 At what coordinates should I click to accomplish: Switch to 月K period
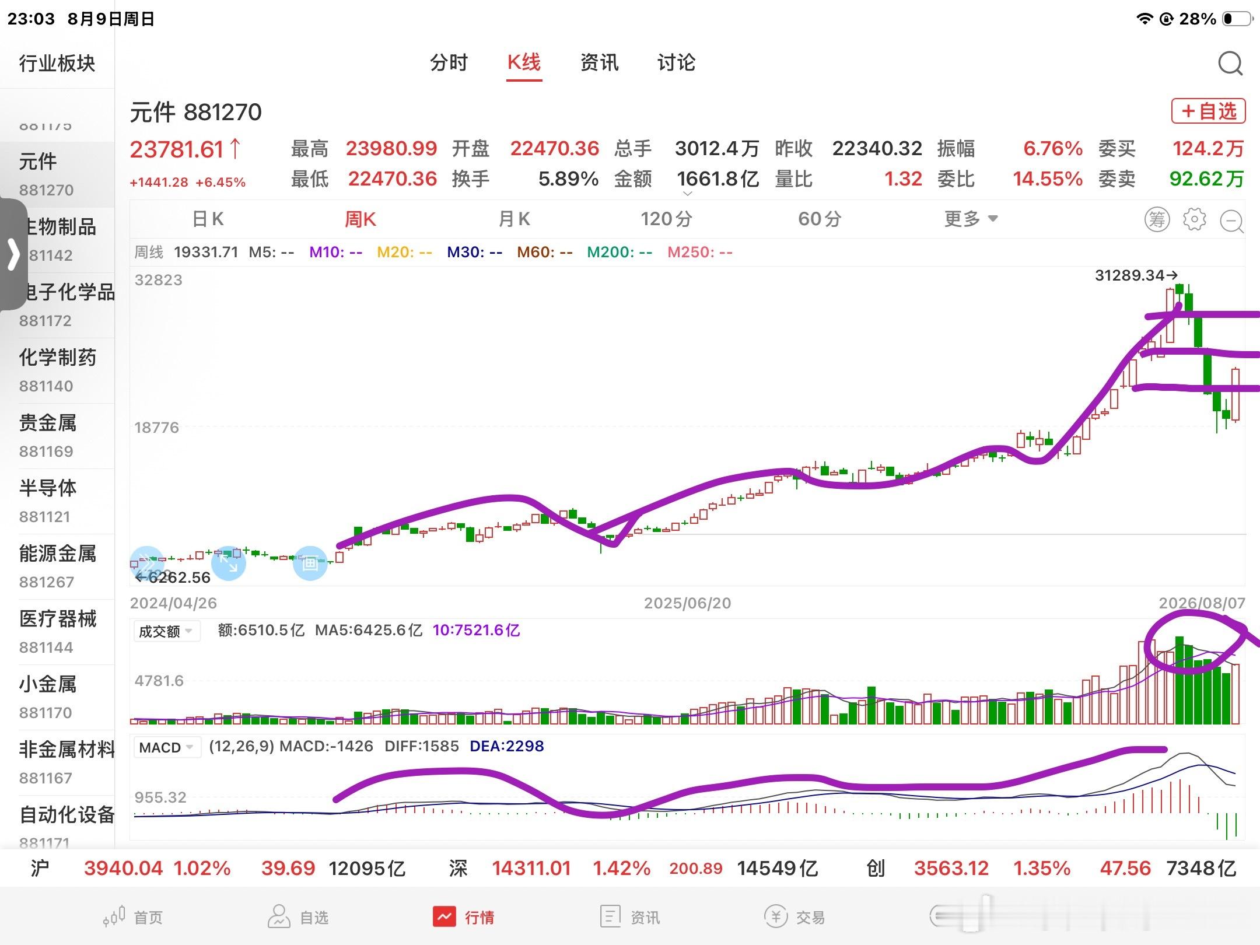514,219
